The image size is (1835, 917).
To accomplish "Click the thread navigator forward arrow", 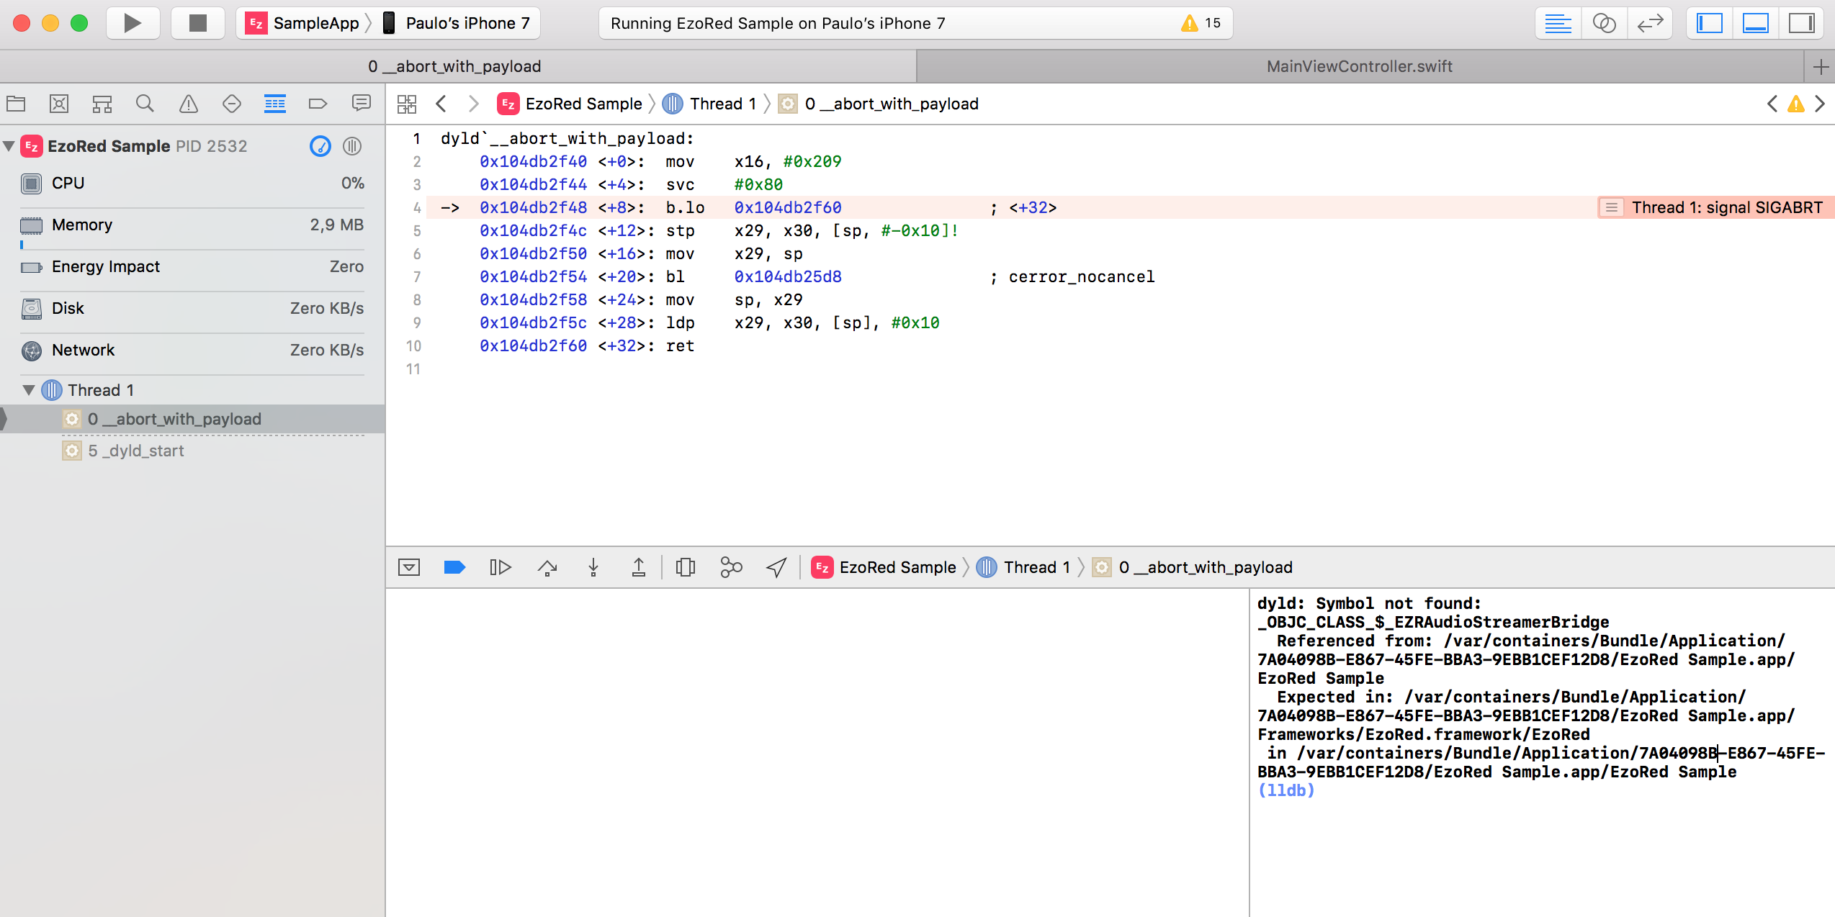I will [472, 104].
